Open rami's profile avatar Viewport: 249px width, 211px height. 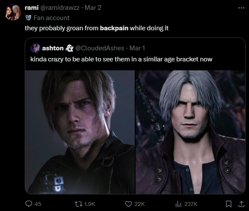click(x=13, y=12)
